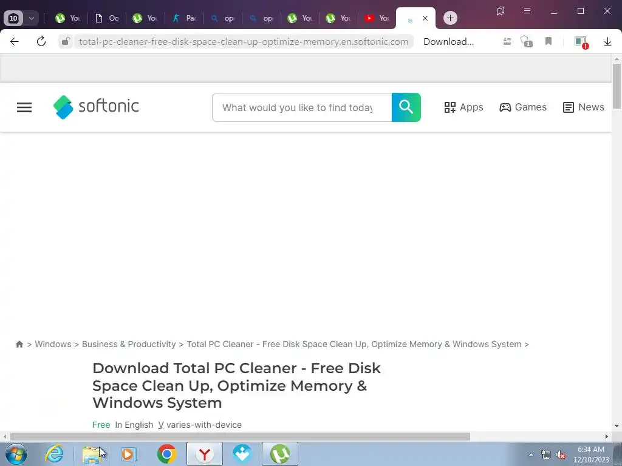This screenshot has width=622, height=466.
Task: Click the breadcrumb home icon
Action: coord(19,344)
